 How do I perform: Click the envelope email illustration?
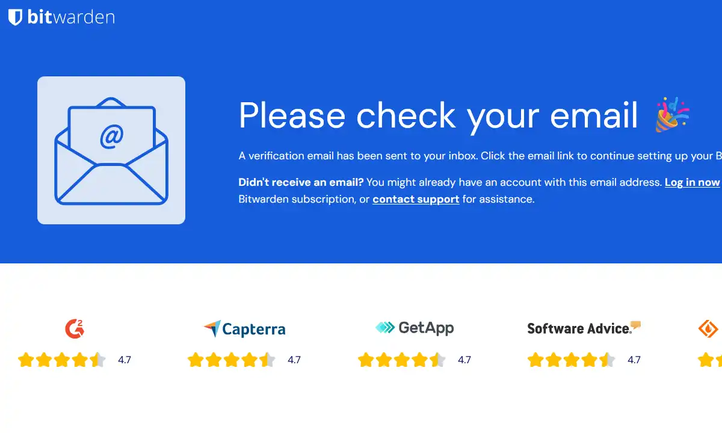pos(111,150)
